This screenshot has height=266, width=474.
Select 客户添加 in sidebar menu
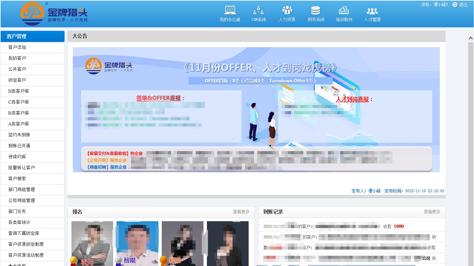(x=17, y=48)
